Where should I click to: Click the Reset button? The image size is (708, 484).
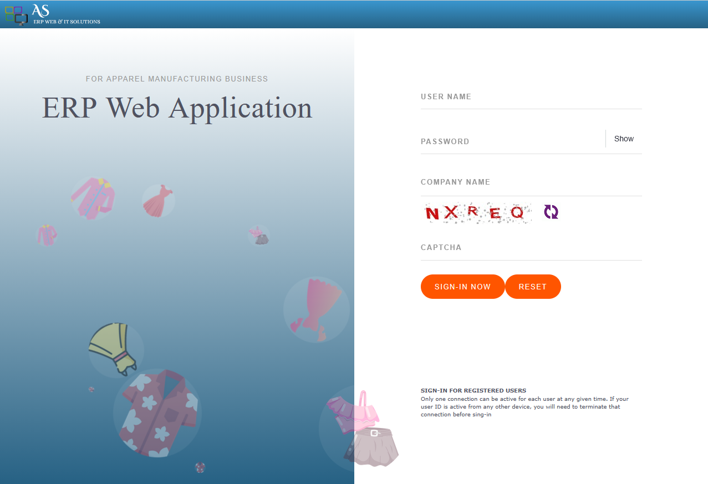tap(532, 287)
